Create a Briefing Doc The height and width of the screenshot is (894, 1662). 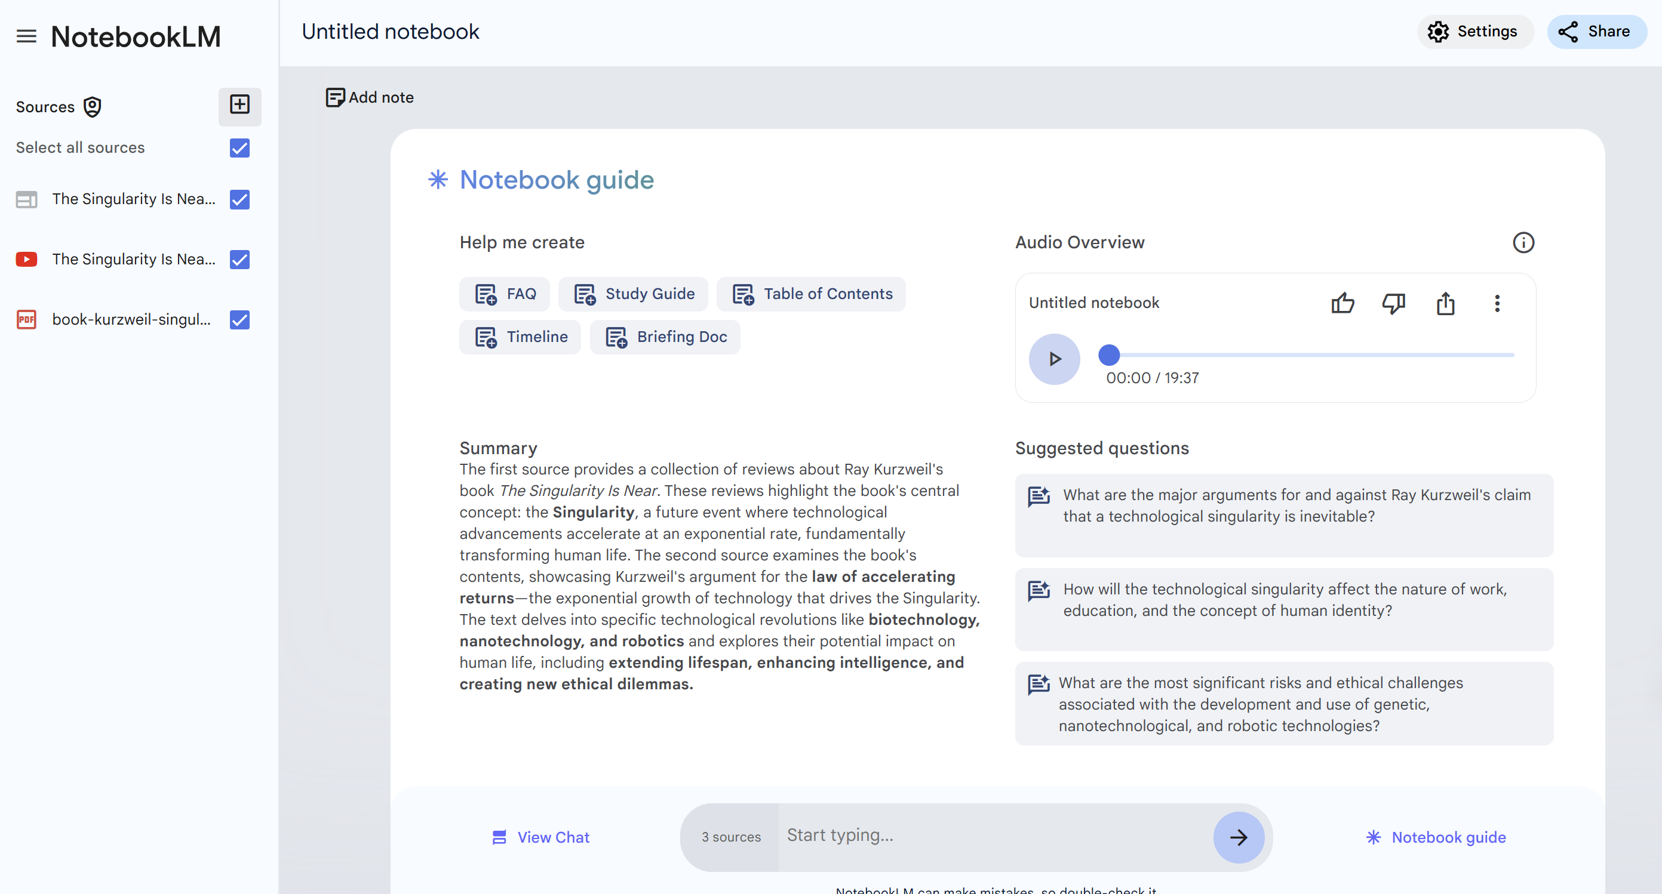[x=665, y=337]
